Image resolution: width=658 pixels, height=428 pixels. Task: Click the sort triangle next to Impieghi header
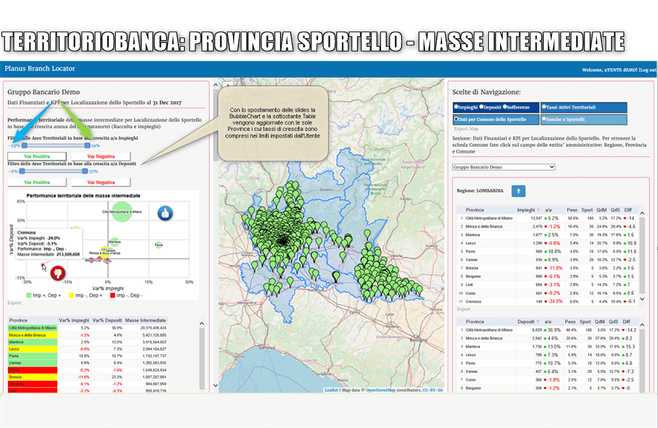538,210
